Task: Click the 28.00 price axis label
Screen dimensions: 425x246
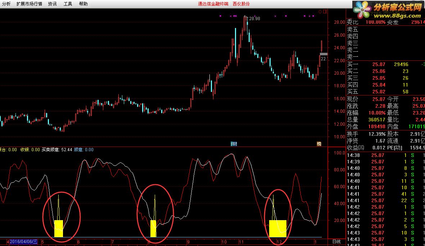Action: coord(339,22)
